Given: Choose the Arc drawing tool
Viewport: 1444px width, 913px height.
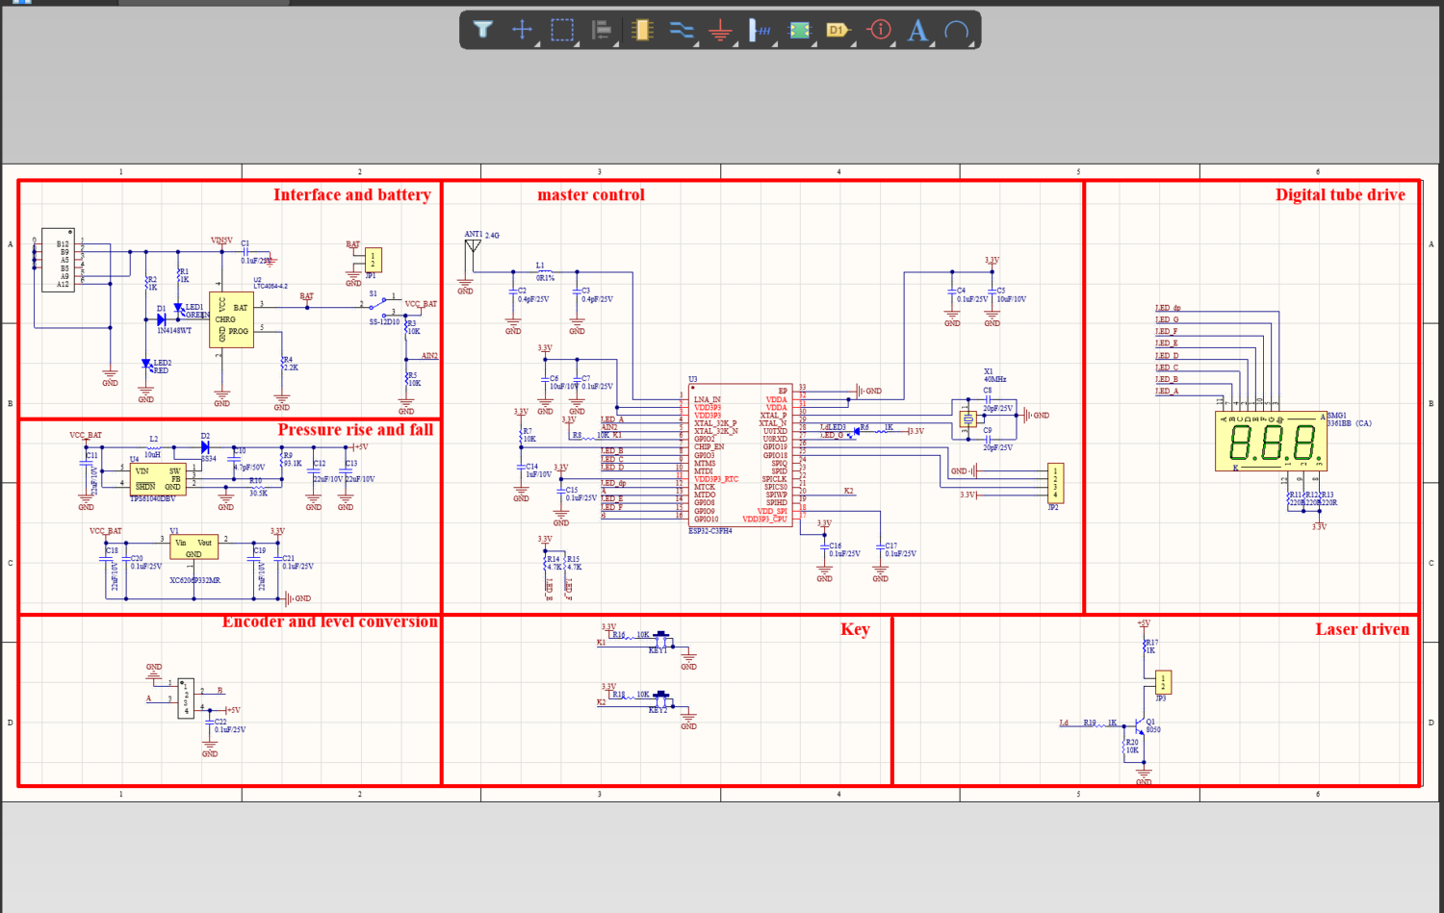Looking at the screenshot, I should [956, 31].
